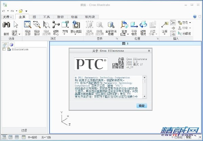Expand the Stamp dropdown arrow
The height and width of the screenshot is (141, 203).
(x=190, y=28)
